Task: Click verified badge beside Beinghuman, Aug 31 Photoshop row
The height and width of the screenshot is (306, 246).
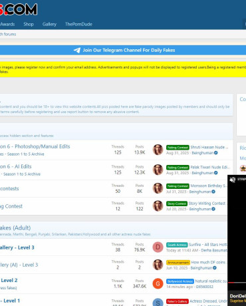Action: click(x=216, y=153)
